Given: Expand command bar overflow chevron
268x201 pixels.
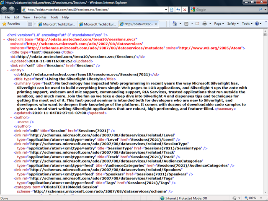Looking at the screenshot, I should coord(266,21).
